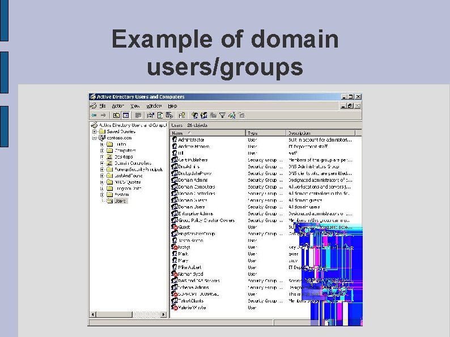The width and height of the screenshot is (450, 337).
Task: Expand the ForeignSecurityPrincipals node
Action: pyautogui.click(x=101, y=169)
